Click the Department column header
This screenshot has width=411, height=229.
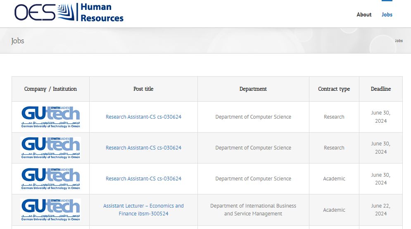[253, 89]
